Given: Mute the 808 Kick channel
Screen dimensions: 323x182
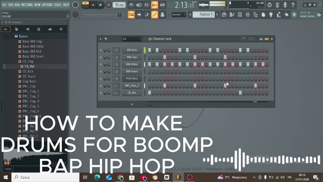Looking at the screenshot, I should pos(101,50).
